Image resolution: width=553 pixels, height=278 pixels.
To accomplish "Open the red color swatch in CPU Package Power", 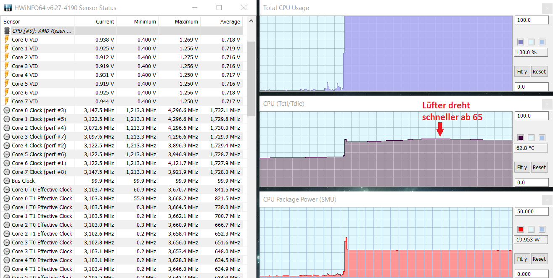I will point(521,229).
